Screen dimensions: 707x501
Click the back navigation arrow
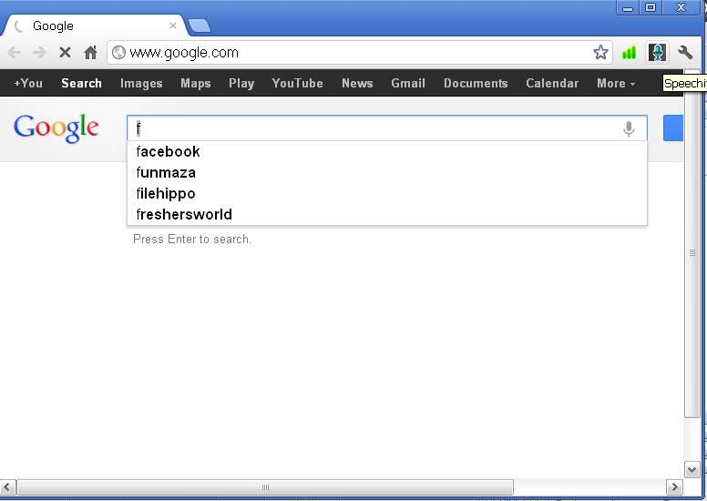pyautogui.click(x=15, y=53)
